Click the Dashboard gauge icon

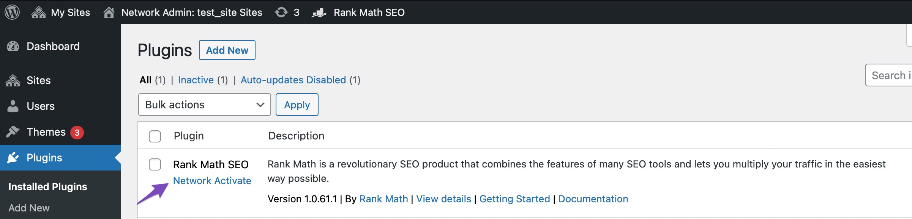pos(13,46)
